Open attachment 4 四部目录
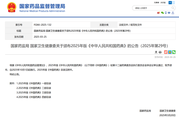This screenshot has width=179, height=118. (34, 97)
